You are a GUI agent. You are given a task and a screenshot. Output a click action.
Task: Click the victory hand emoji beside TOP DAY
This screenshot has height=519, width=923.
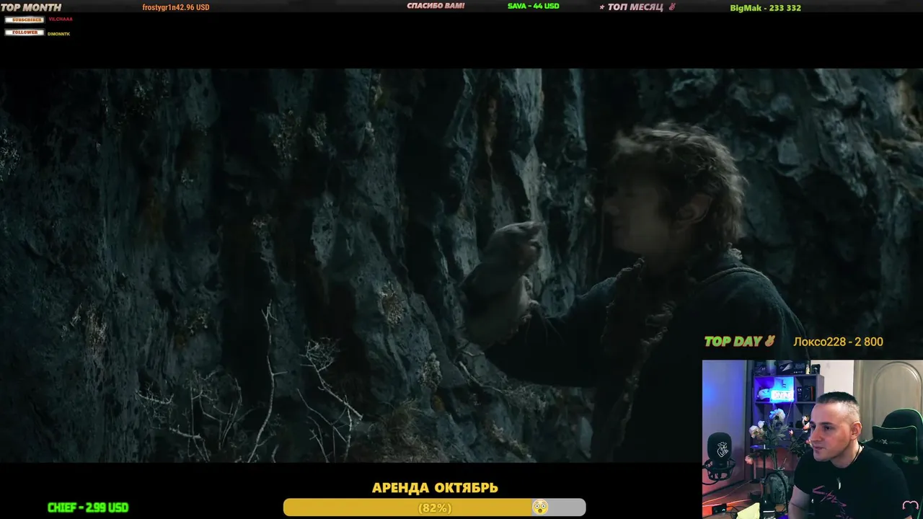tap(770, 341)
